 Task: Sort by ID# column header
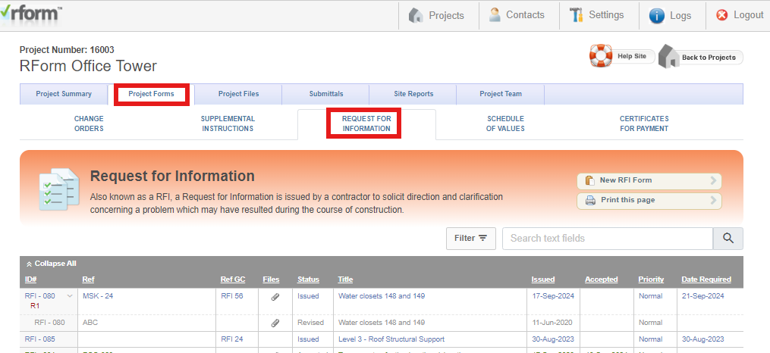[31, 280]
